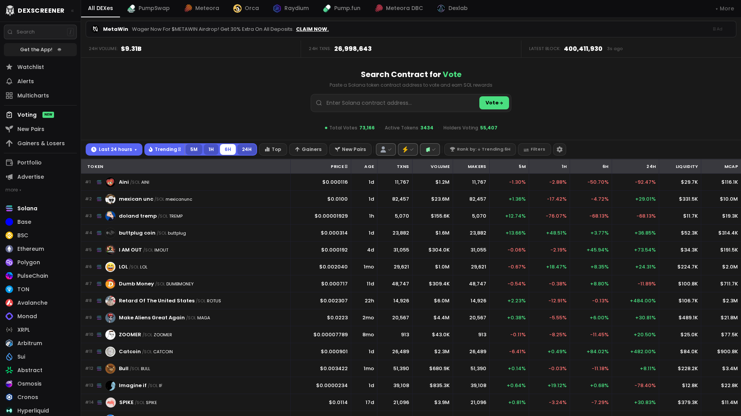Open the Rank by Trending 6H dropdown
This screenshot has height=416, width=741.
[x=480, y=149]
